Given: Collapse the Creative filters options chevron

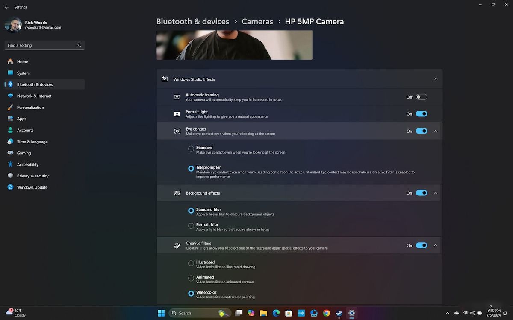Looking at the screenshot, I should click(x=436, y=245).
